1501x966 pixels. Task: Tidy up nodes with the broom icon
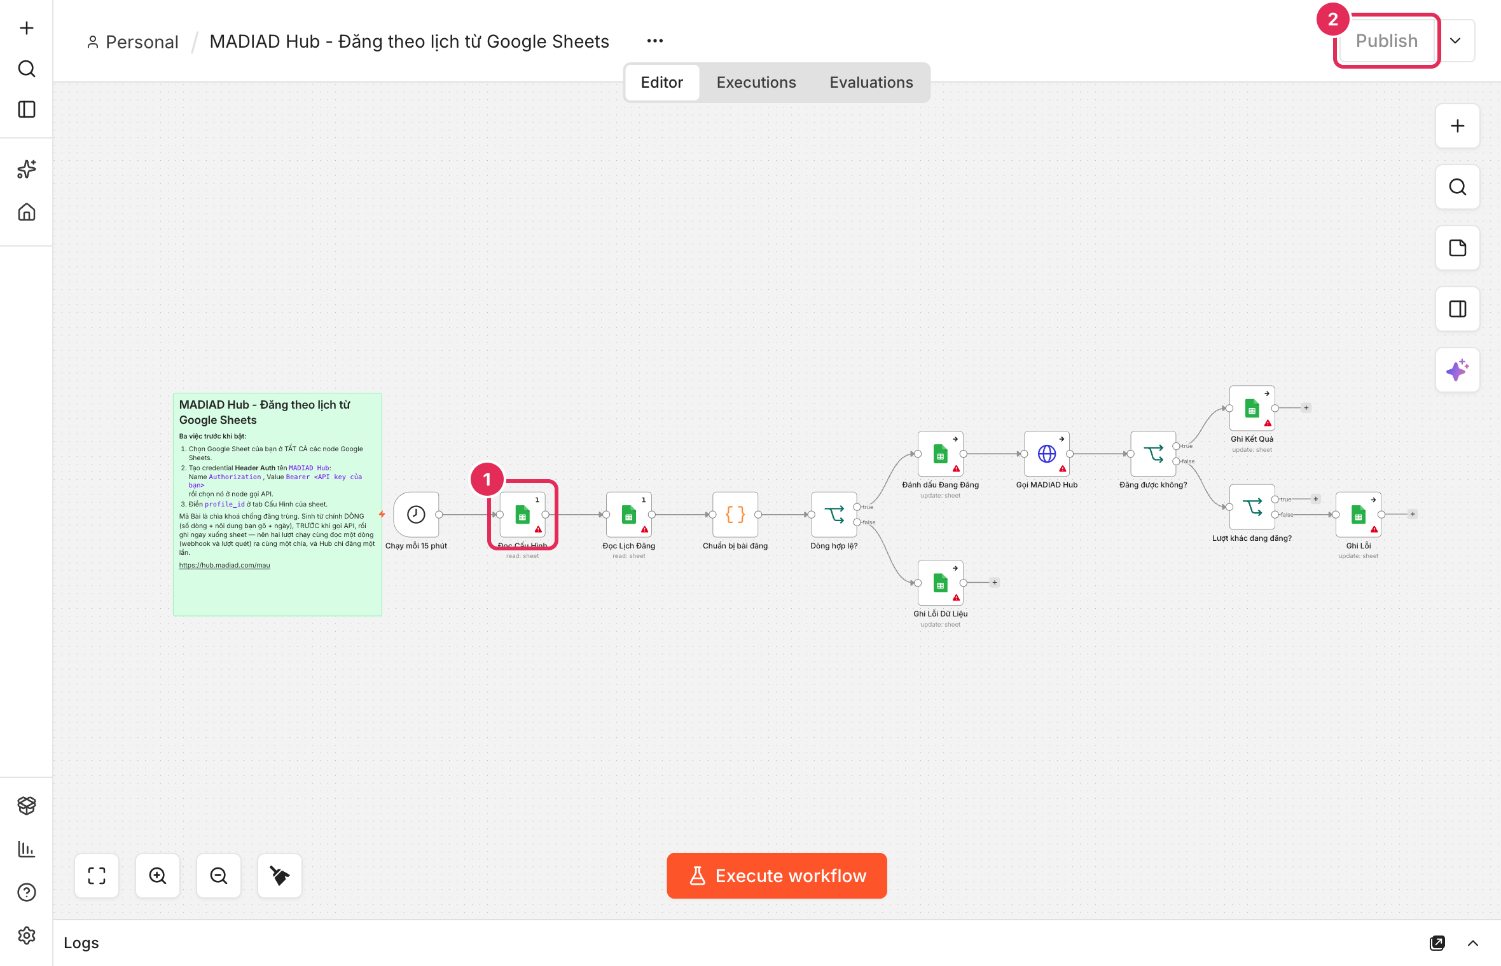[x=280, y=876]
